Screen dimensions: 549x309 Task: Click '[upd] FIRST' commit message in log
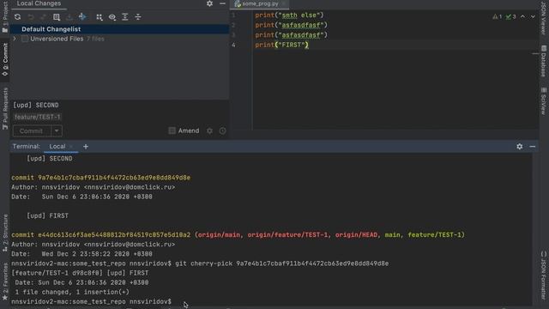click(48, 215)
